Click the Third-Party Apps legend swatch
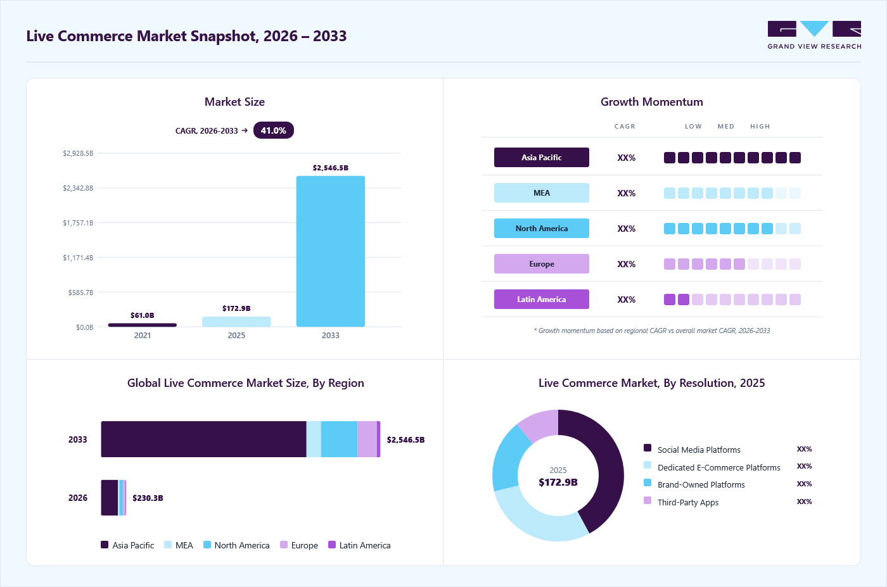The width and height of the screenshot is (887, 587). [x=648, y=500]
